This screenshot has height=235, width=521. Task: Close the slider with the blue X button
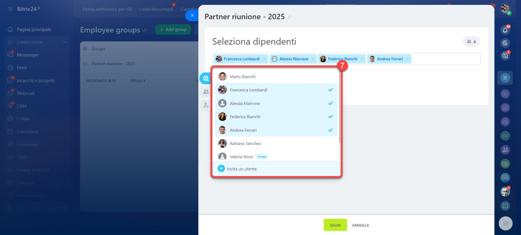pyautogui.click(x=192, y=15)
